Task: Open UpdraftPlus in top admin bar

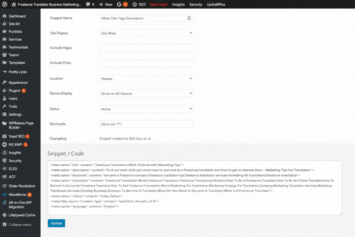Action: [216, 4]
